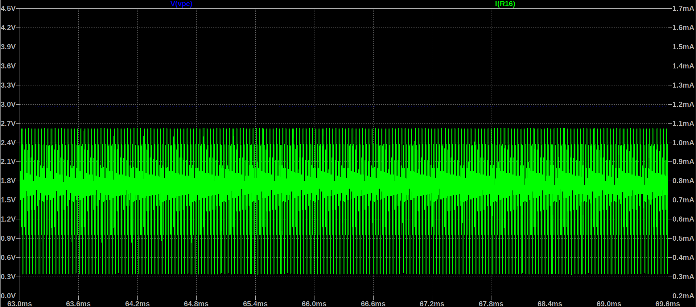696x307 pixels.
Task: Click the 0.8mA right axis tick label
Action: point(683,181)
